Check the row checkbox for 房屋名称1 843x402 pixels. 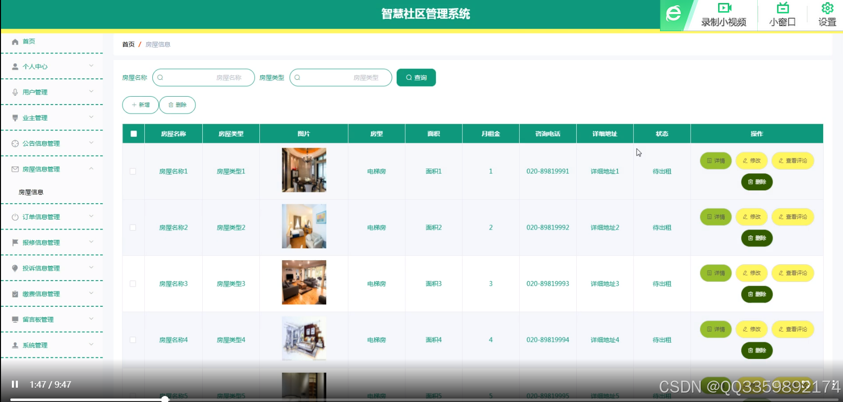pos(133,172)
